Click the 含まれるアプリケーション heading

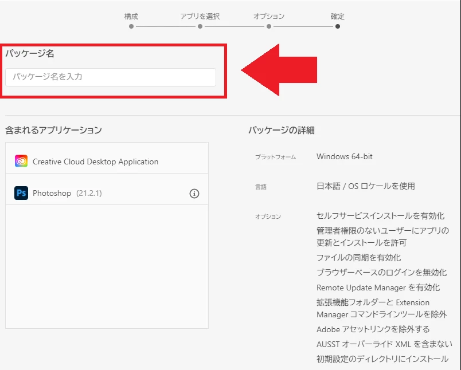53,130
